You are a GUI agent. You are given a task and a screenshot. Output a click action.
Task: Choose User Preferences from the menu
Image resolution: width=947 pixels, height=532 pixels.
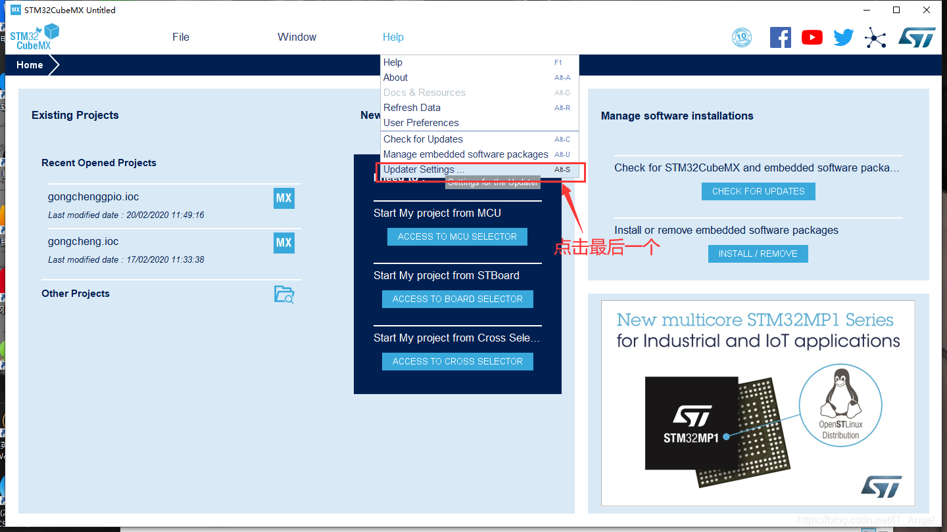click(x=479, y=123)
